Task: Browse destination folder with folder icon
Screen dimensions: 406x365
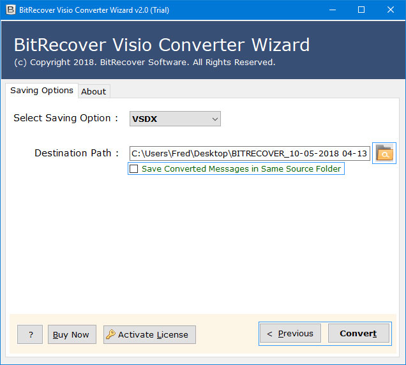Action: [384, 153]
